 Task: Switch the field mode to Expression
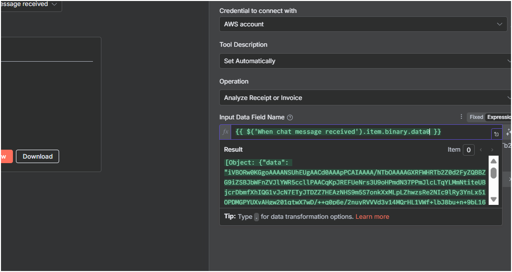pos(498,117)
